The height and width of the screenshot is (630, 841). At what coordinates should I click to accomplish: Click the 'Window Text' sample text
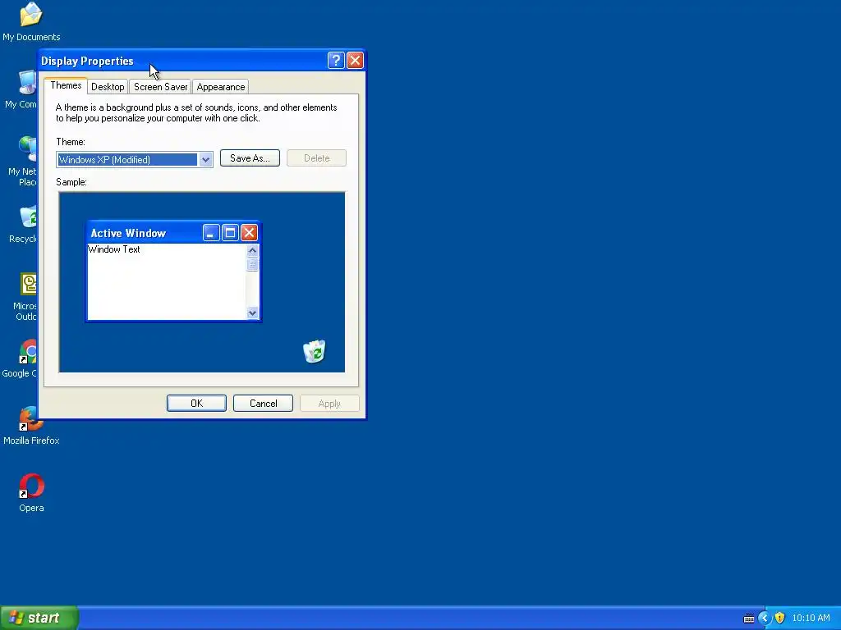tap(114, 249)
